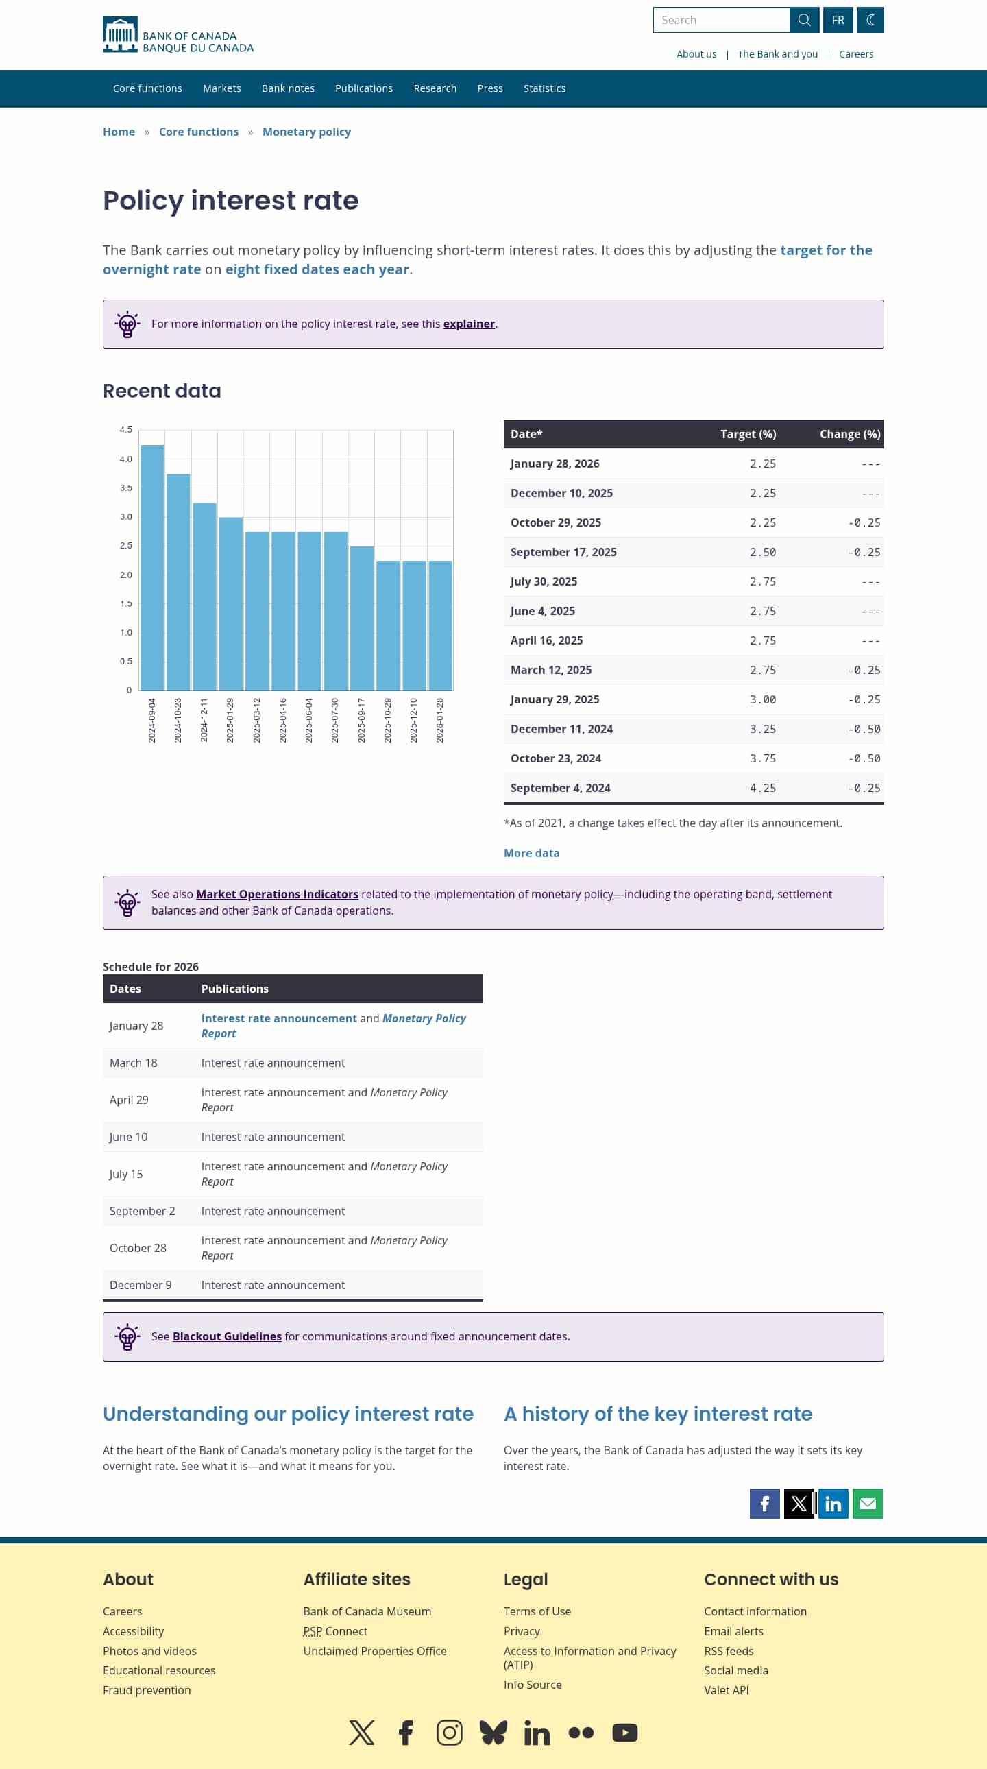Share this page by email
The width and height of the screenshot is (987, 1769).
coord(868,1503)
